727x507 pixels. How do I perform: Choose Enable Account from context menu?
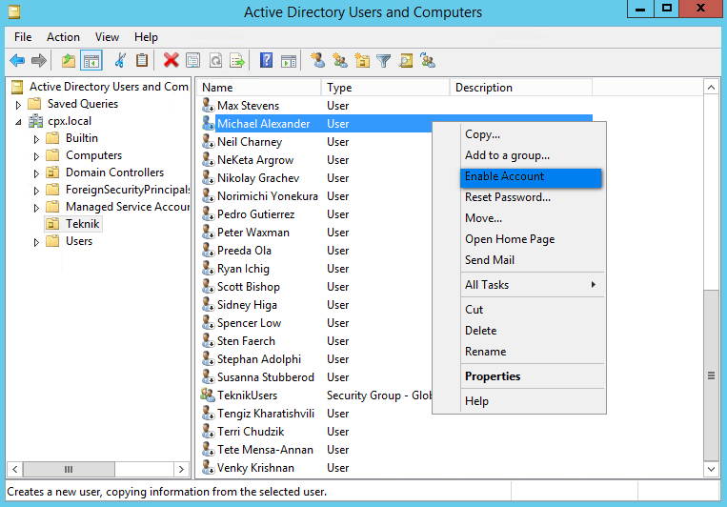click(531, 176)
